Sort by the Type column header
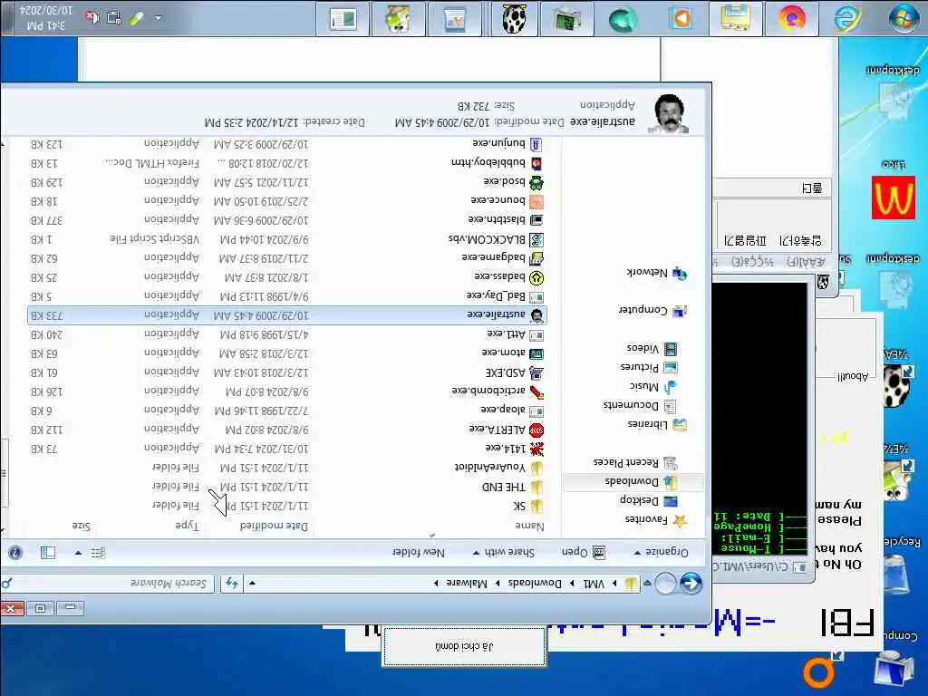 pyautogui.click(x=187, y=526)
